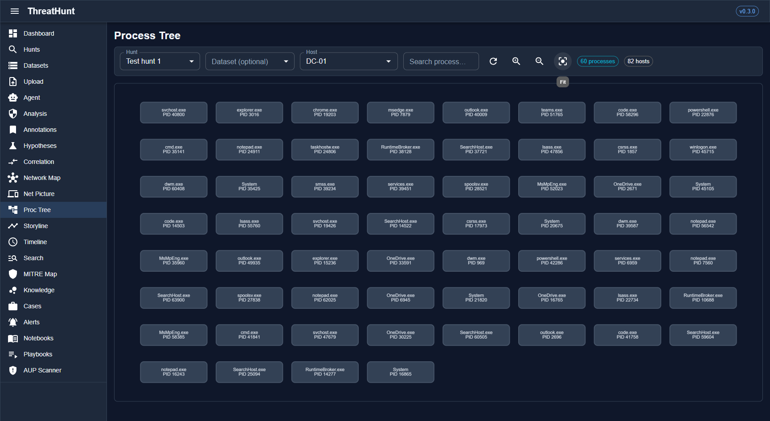The image size is (770, 421).
Task: Open the Playbooks section
Action: pyautogui.click(x=38, y=354)
